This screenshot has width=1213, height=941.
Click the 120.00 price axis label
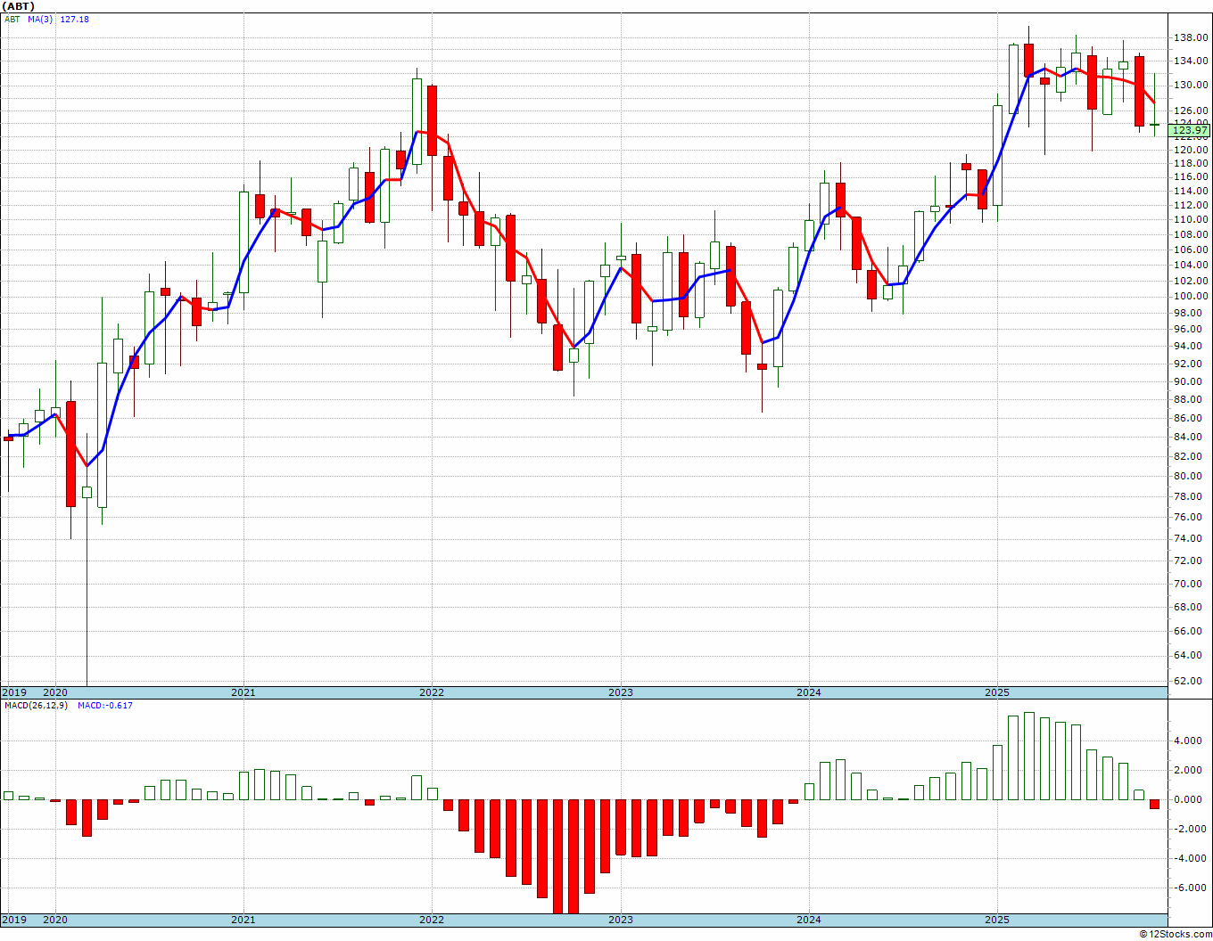pyautogui.click(x=1192, y=150)
